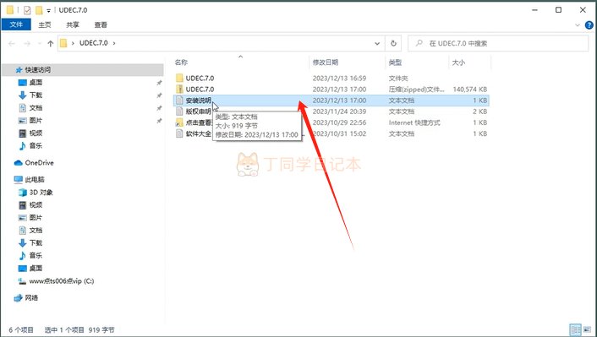This screenshot has width=597, height=337.
Task: Open pinned 桌面 under Quick access
Action: 36,82
